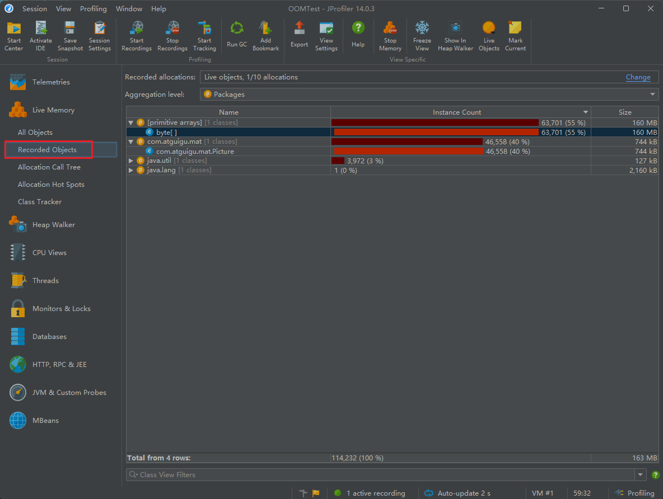
Task: Sort by the Size column header
Action: click(625, 112)
